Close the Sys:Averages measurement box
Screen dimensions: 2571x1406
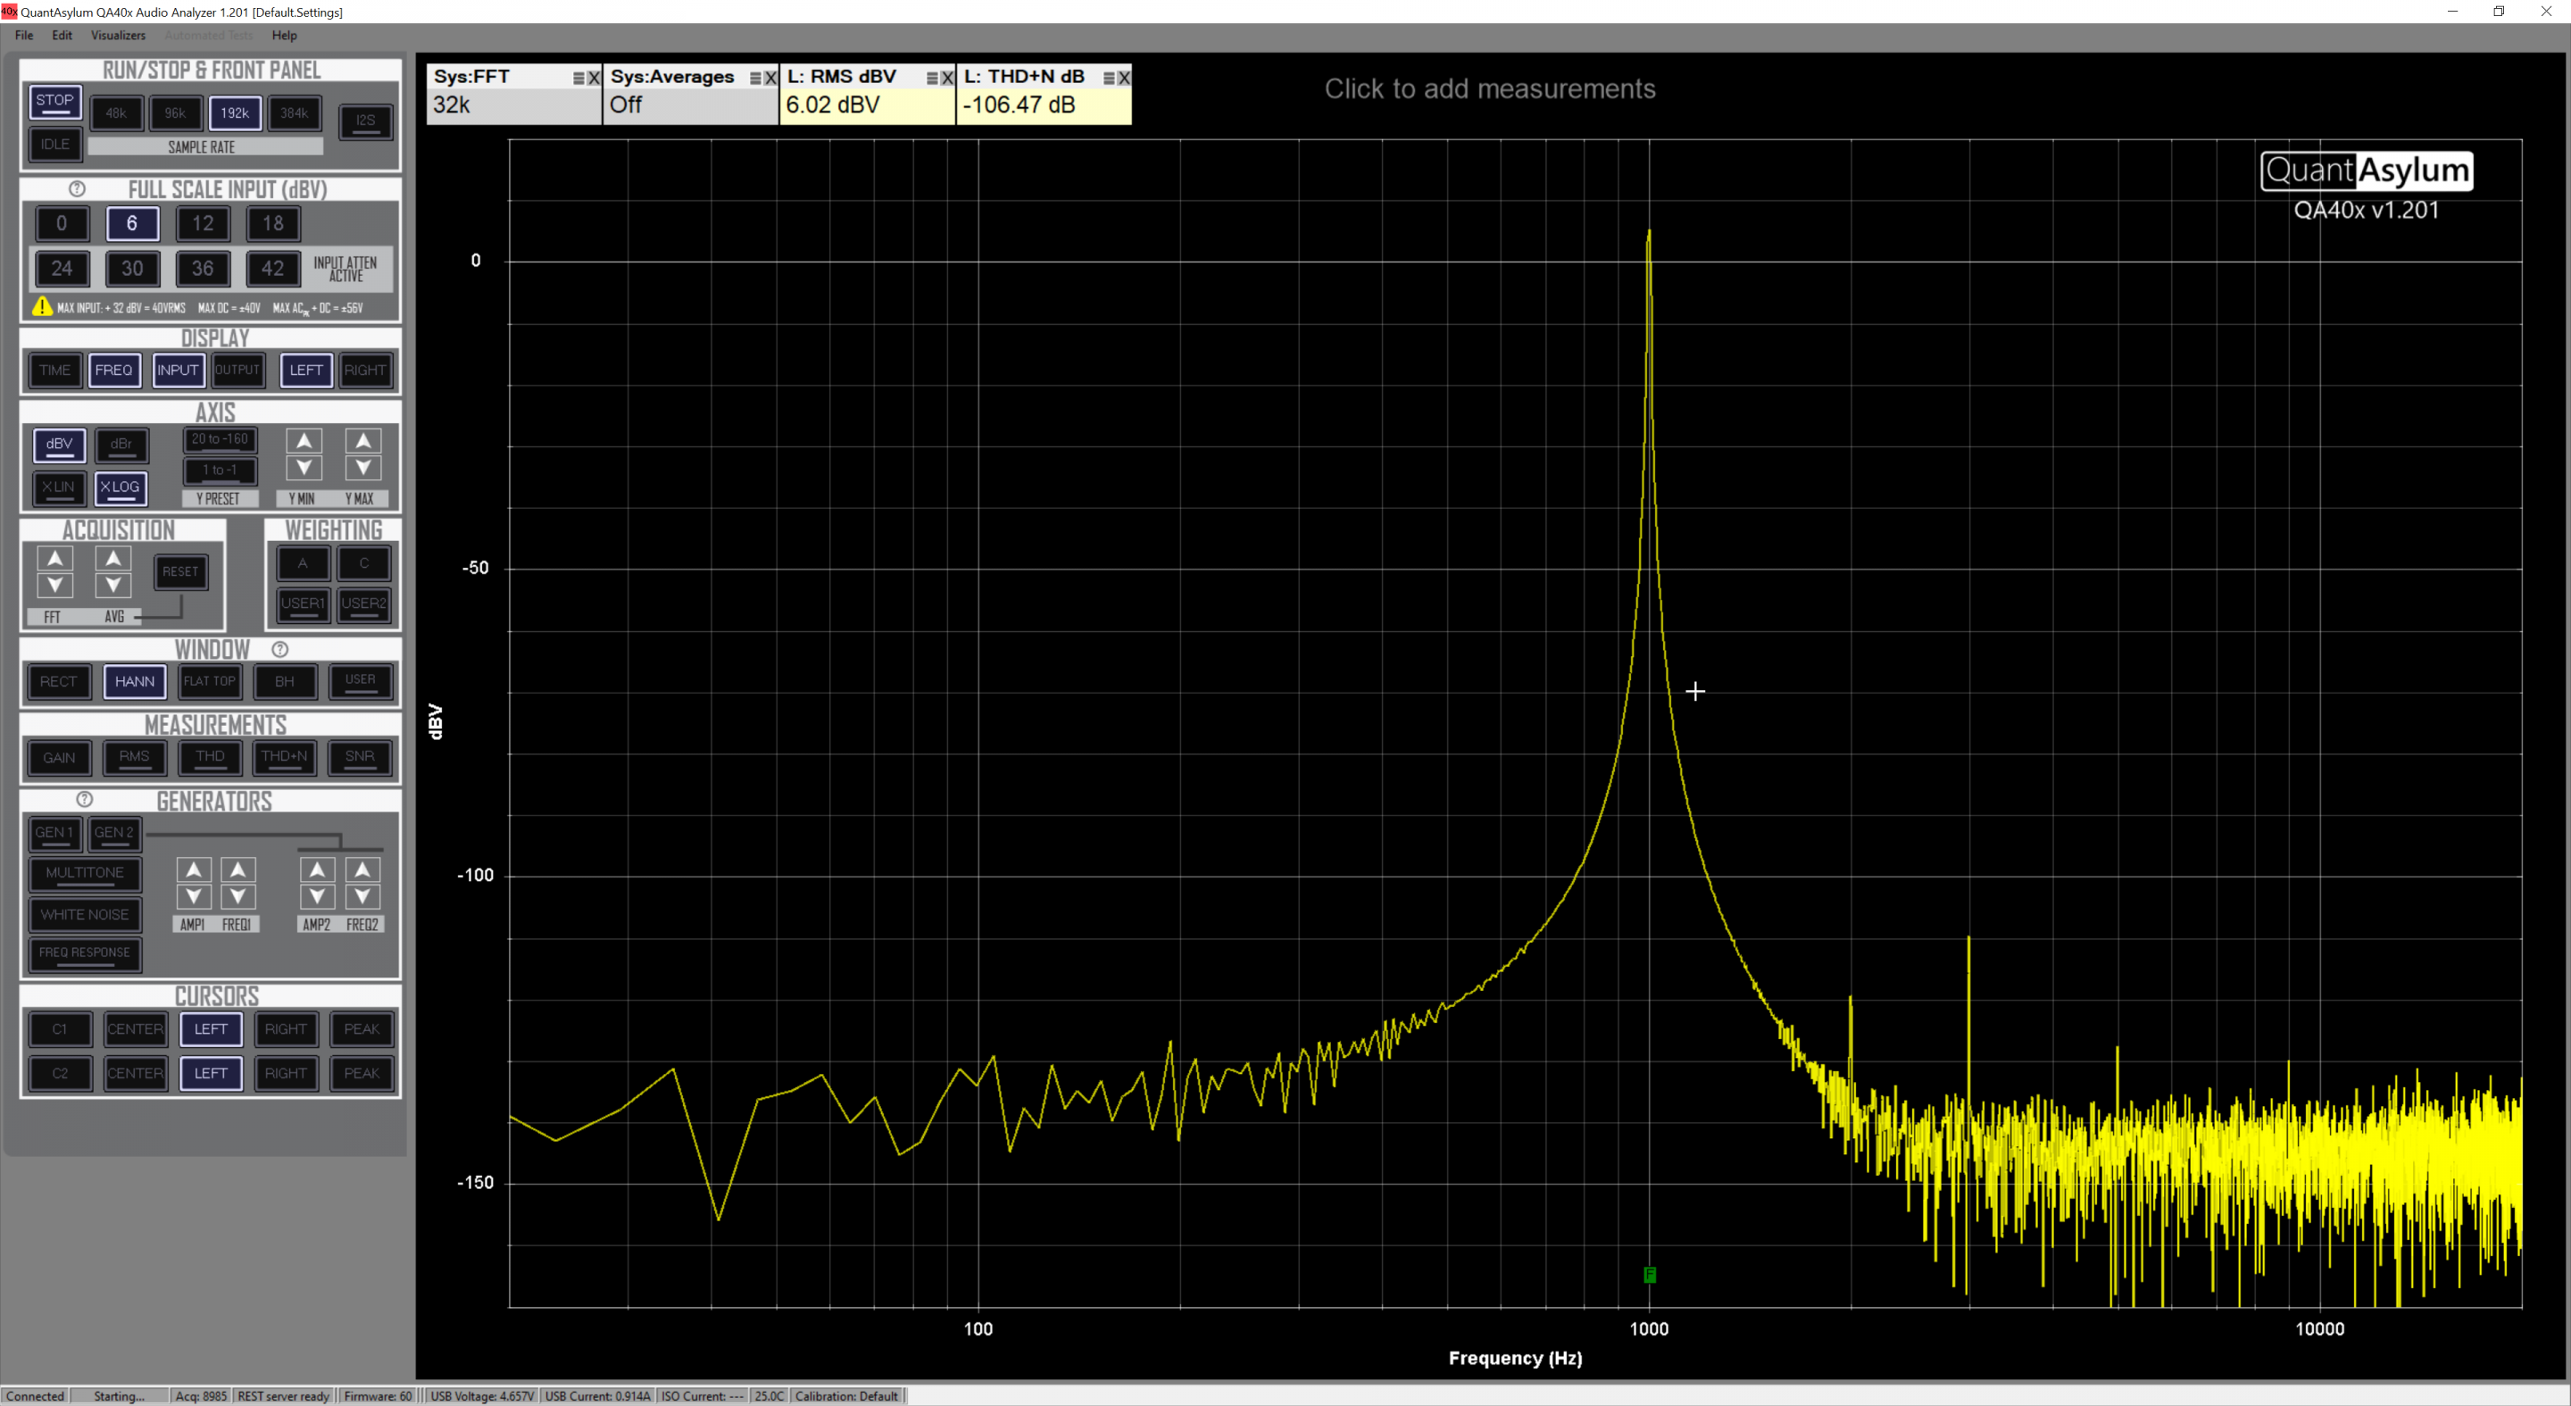[x=770, y=78]
